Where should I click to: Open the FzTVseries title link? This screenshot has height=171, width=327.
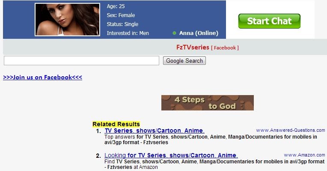pyautogui.click(x=193, y=47)
